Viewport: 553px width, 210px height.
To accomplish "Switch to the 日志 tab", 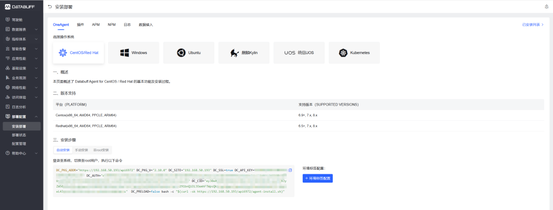I will (127, 25).
